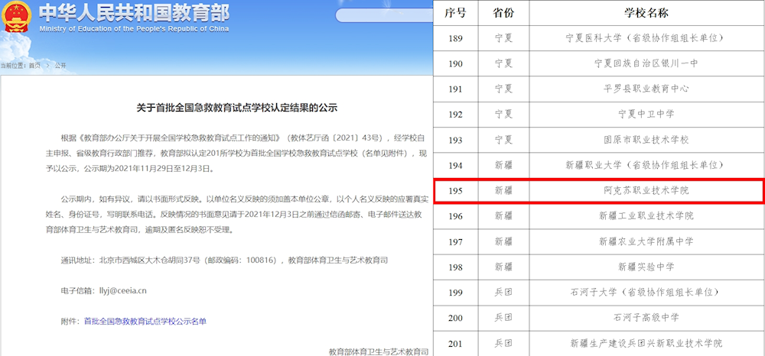Select cell 新疆工业职业技术学院
765x356 pixels.
click(646, 215)
